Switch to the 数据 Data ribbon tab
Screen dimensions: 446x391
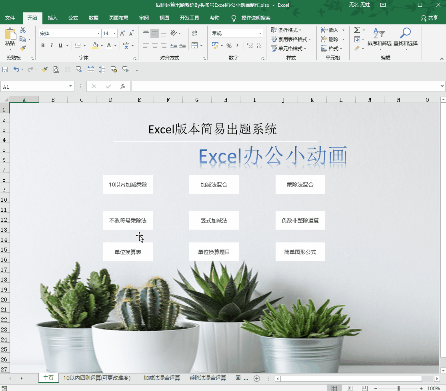94,18
